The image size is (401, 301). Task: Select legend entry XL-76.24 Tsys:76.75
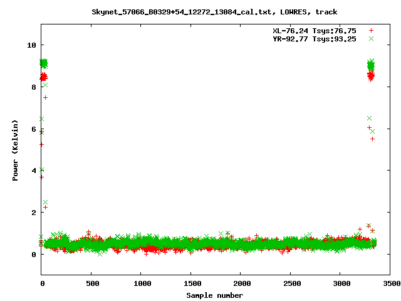[x=315, y=31]
